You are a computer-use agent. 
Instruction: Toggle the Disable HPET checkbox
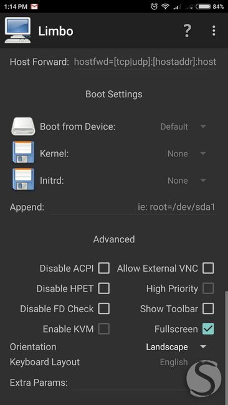[x=104, y=288]
